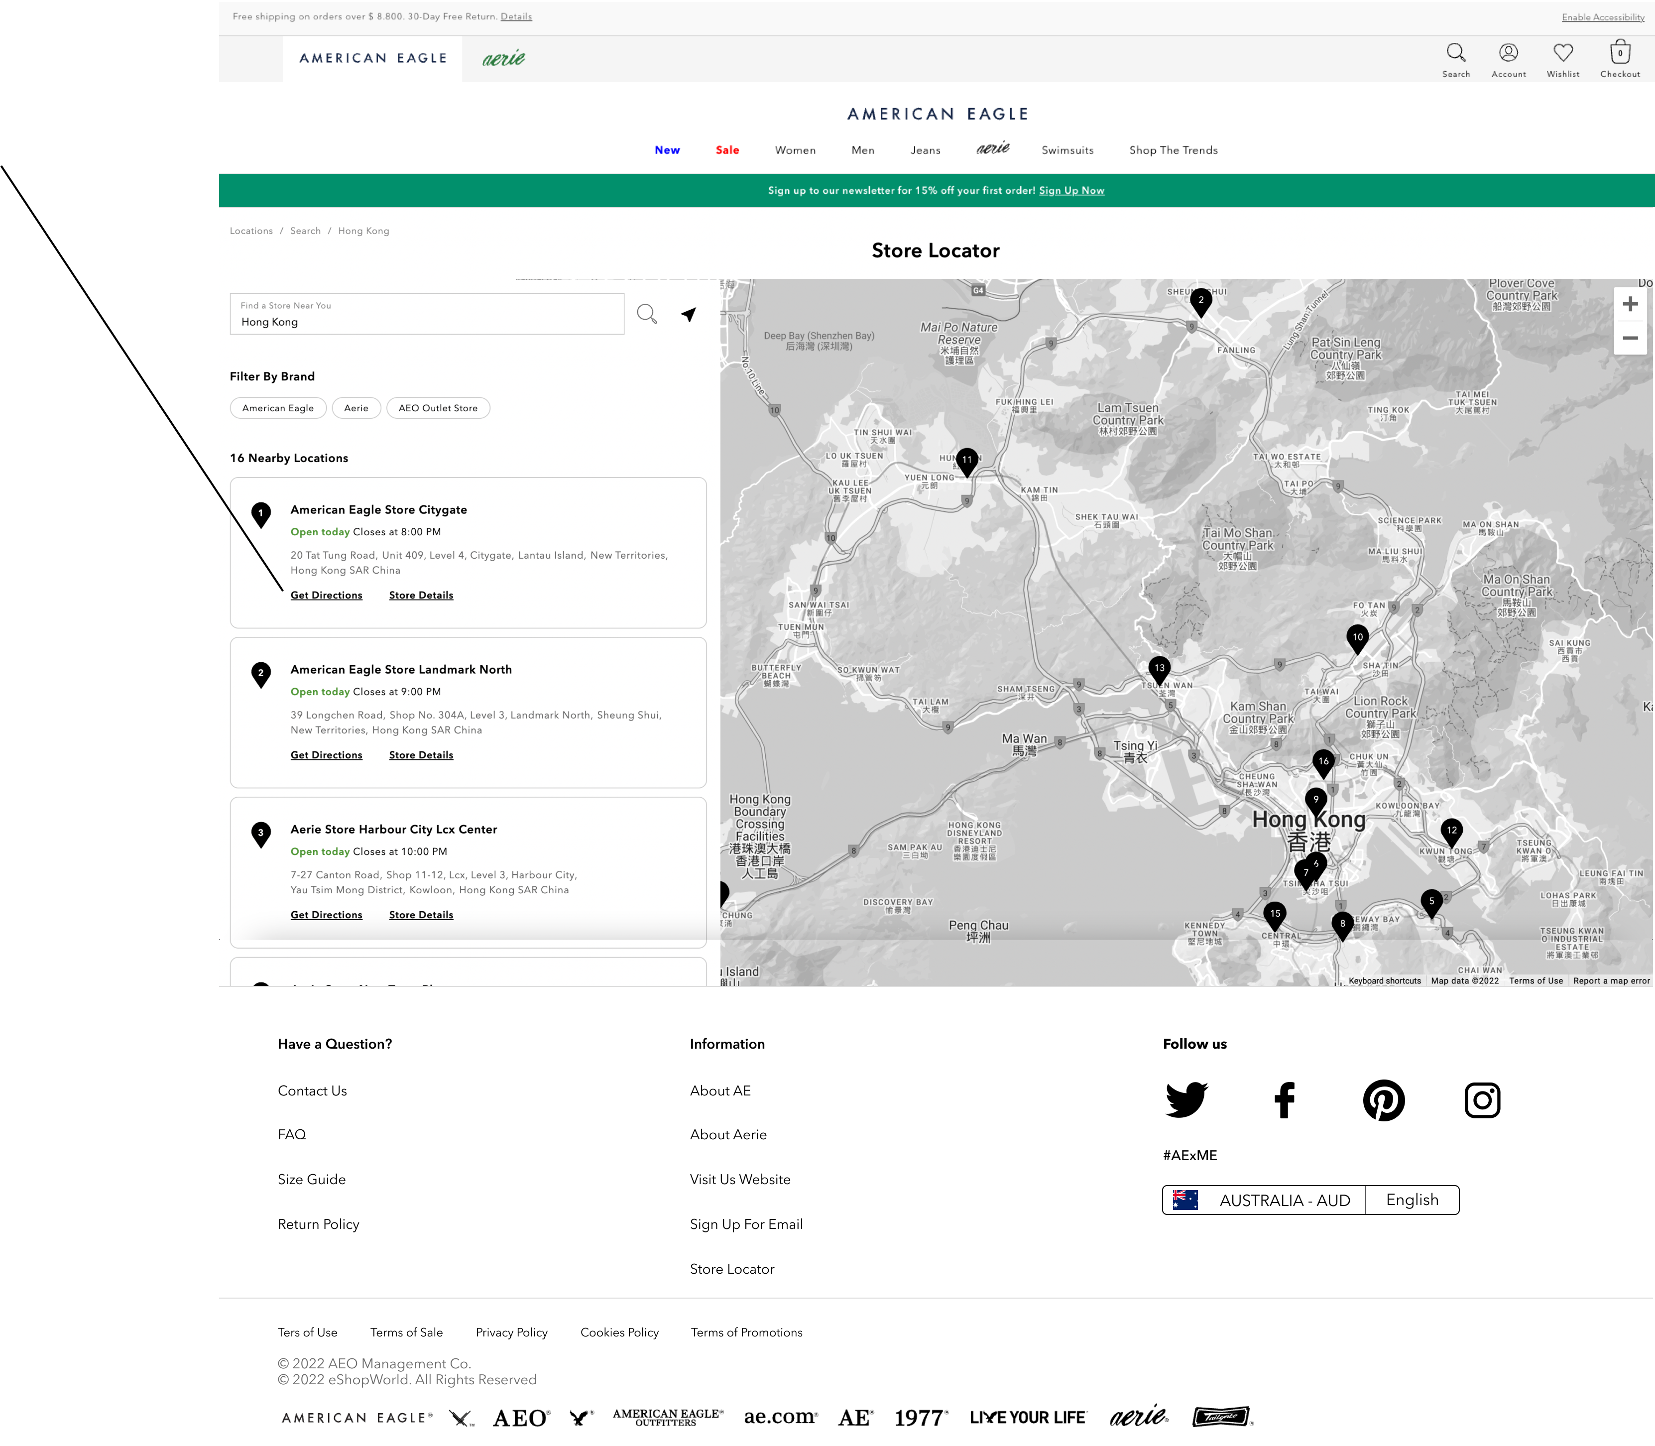Click map marker number 13
Screen dimensions: 1655x1446
click(1159, 670)
